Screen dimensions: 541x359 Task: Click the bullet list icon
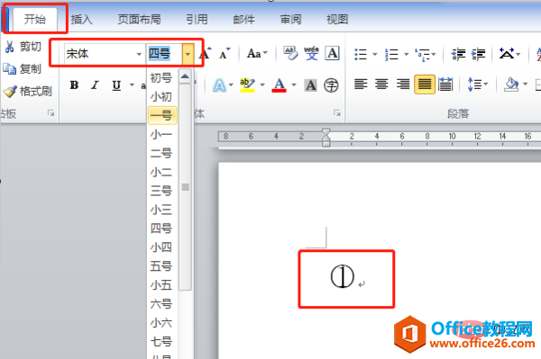[x=361, y=54]
